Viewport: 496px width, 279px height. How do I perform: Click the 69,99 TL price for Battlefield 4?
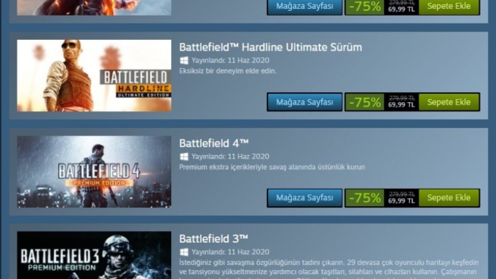tap(401, 201)
